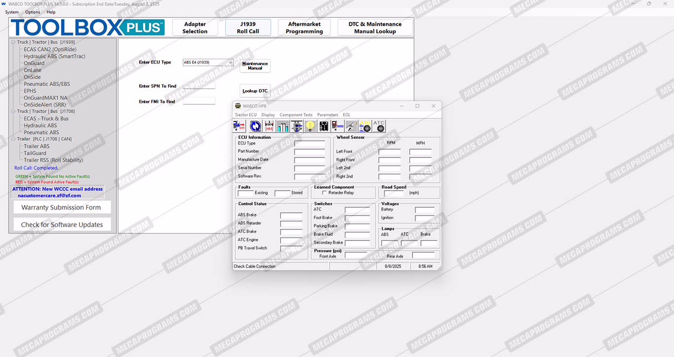Click the ABS axle toolbar icon

coord(269,126)
